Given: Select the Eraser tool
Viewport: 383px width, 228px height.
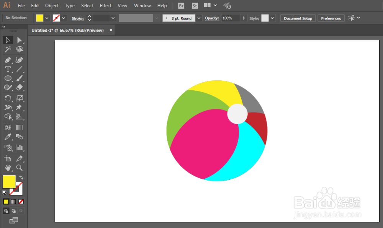Looking at the screenshot, I should tap(19, 88).
